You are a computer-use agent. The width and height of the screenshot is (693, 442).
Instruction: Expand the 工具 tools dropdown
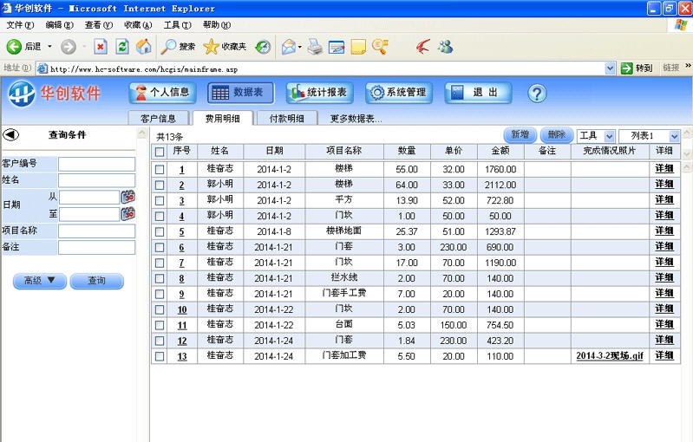click(x=609, y=136)
